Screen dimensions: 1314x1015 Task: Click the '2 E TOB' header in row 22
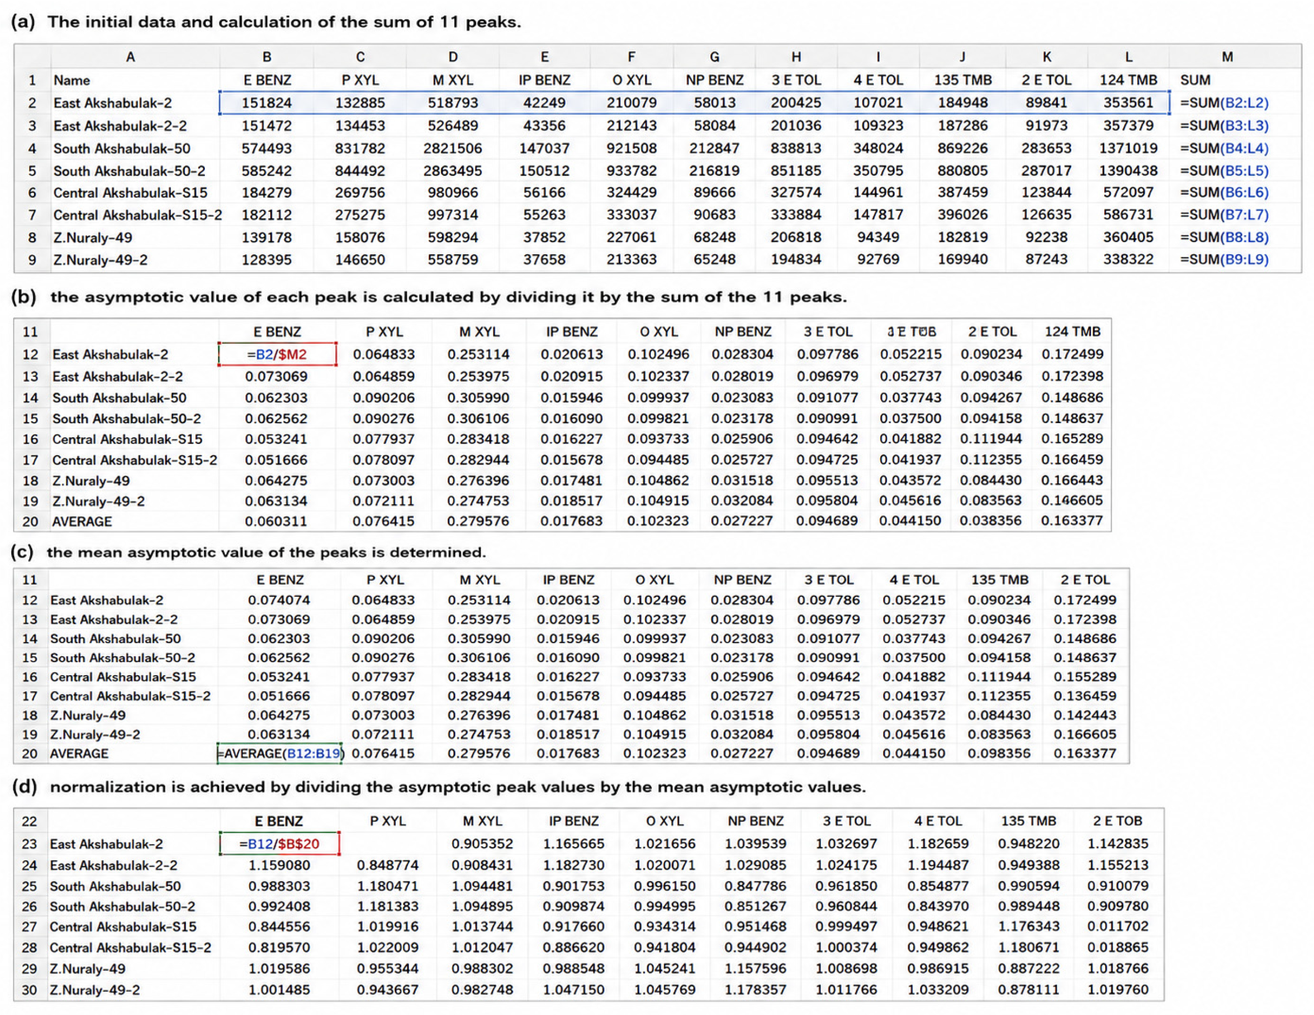coord(1118,821)
